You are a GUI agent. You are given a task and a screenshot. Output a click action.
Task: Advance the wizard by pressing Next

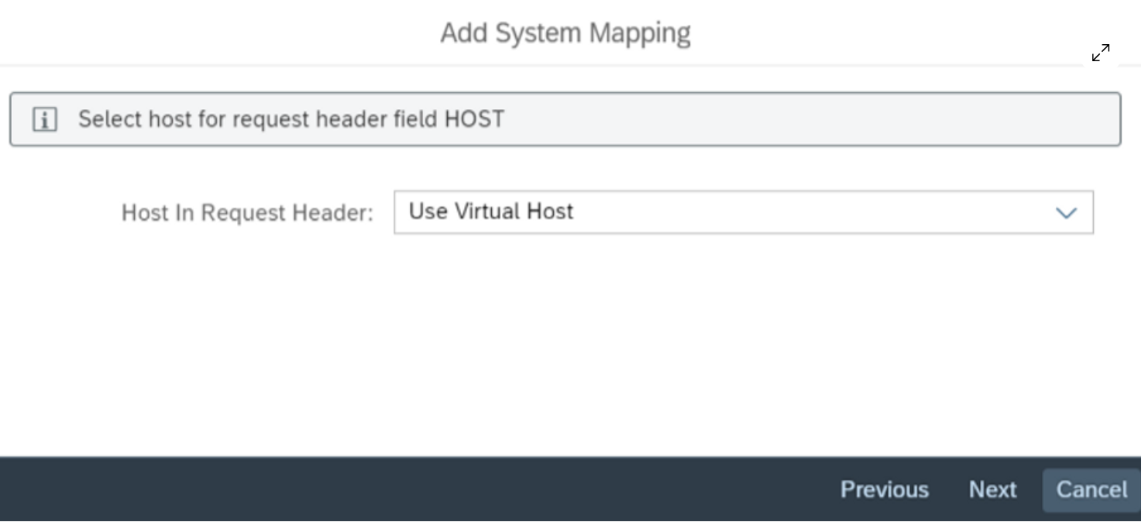pyautogui.click(x=992, y=489)
